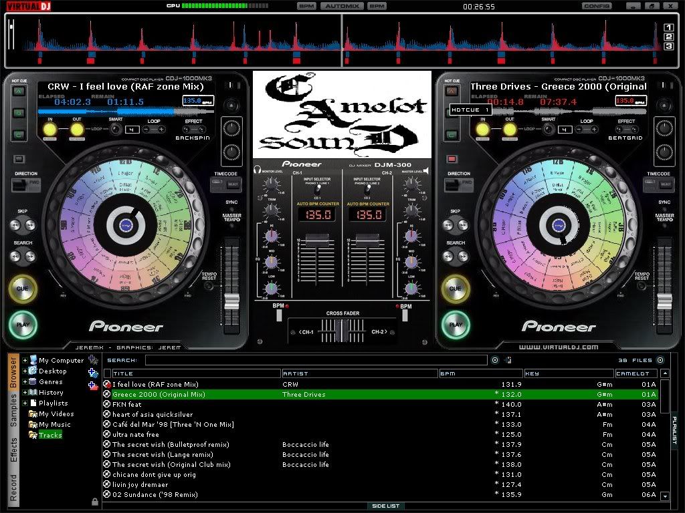Image resolution: width=685 pixels, height=513 pixels.
Task: Toggle CH-2 BPM button on mixer
Action: pyautogui.click(x=405, y=315)
